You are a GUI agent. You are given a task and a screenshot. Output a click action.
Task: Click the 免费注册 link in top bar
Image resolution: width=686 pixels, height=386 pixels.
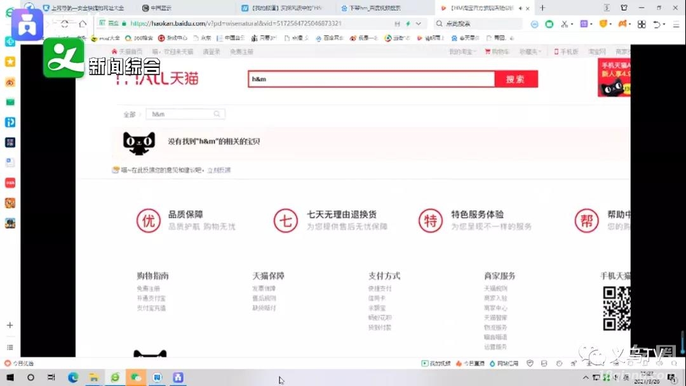(241, 51)
